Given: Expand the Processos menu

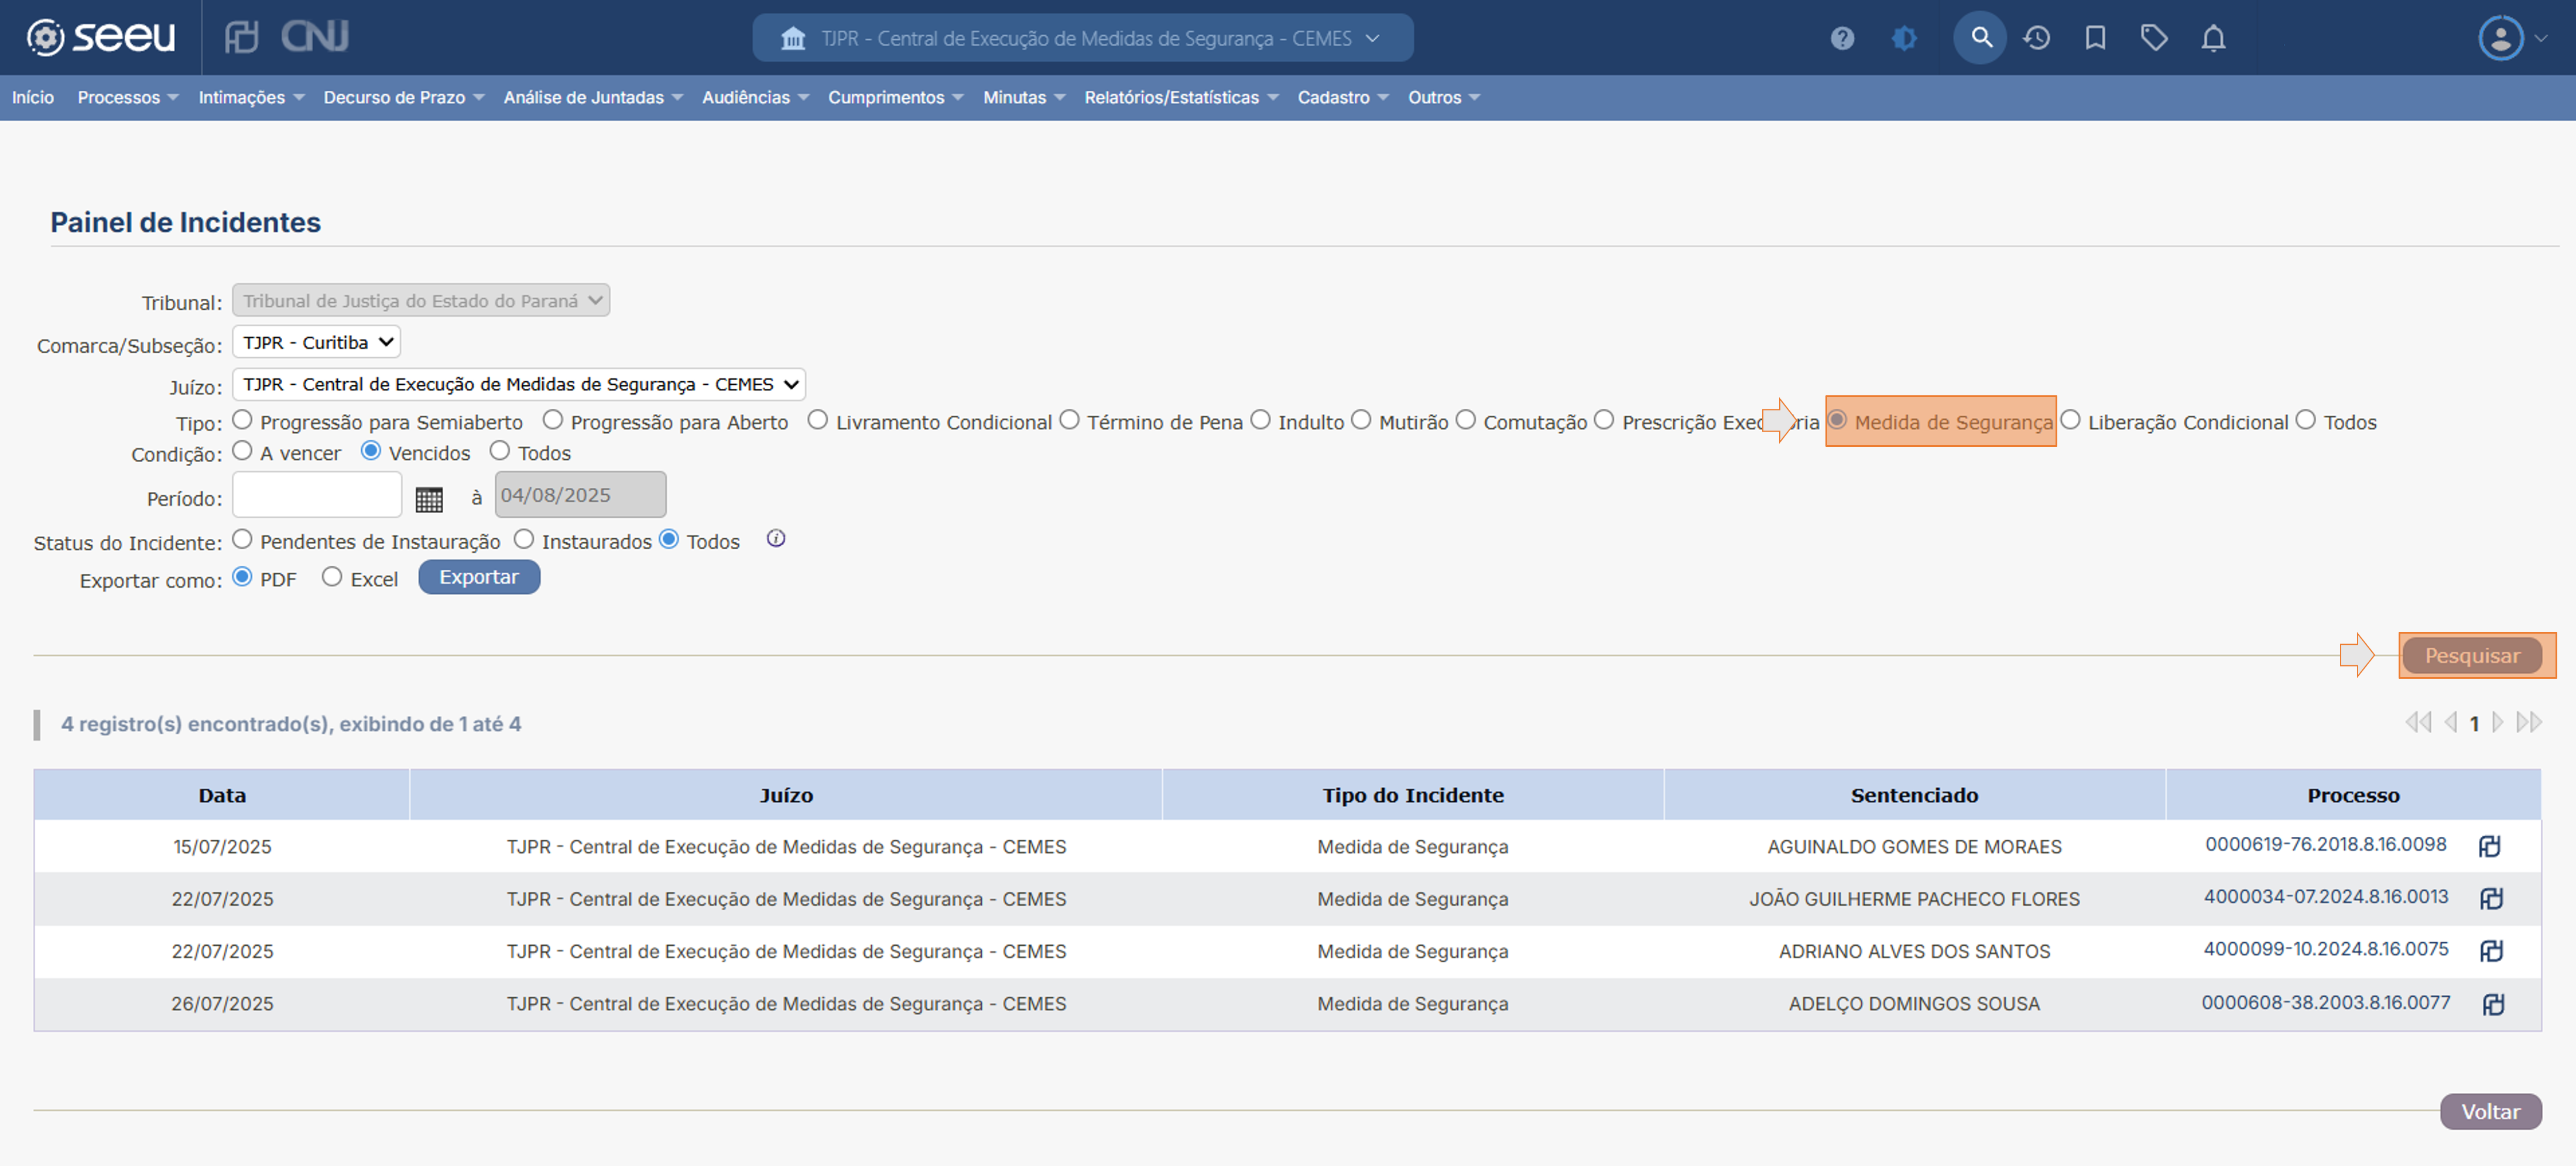Looking at the screenshot, I should pos(128,97).
